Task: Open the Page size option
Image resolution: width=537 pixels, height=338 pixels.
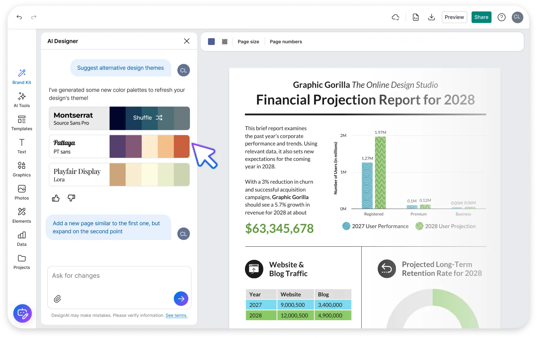Action: click(248, 42)
